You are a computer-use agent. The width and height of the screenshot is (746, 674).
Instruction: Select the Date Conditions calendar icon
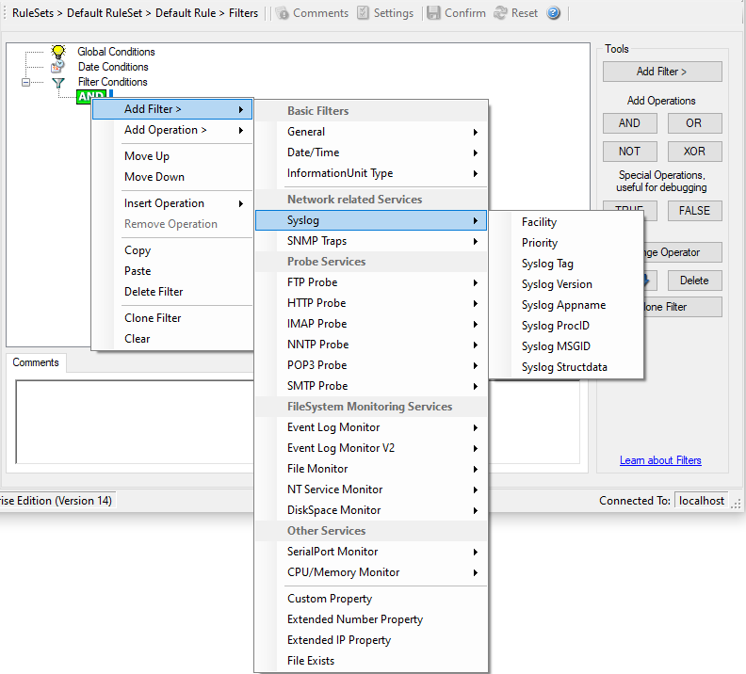[x=58, y=67]
